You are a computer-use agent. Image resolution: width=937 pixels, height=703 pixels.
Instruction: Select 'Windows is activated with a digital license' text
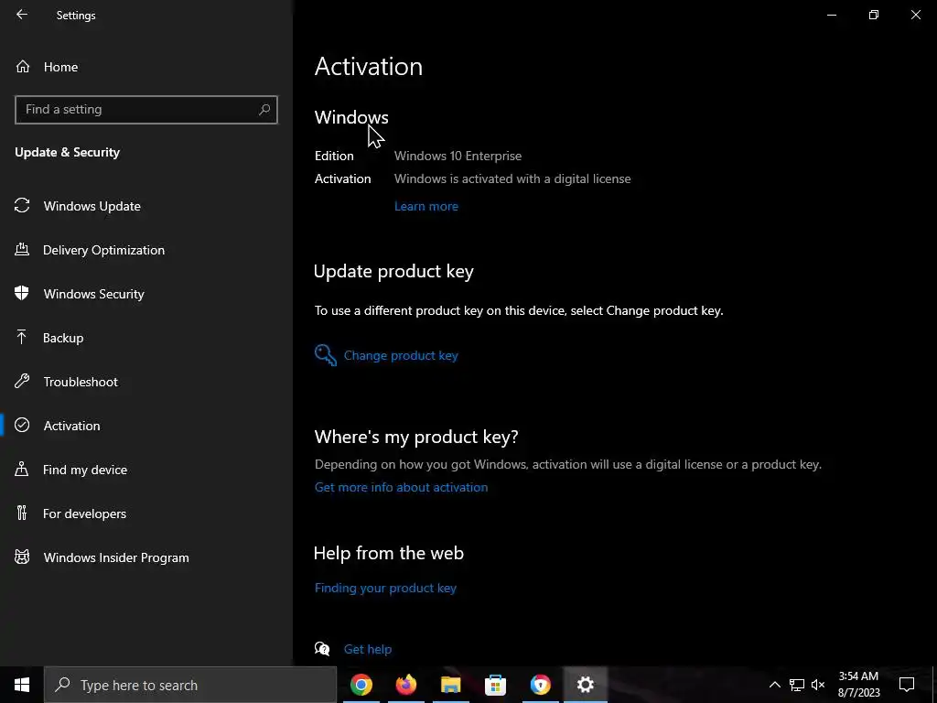click(512, 178)
